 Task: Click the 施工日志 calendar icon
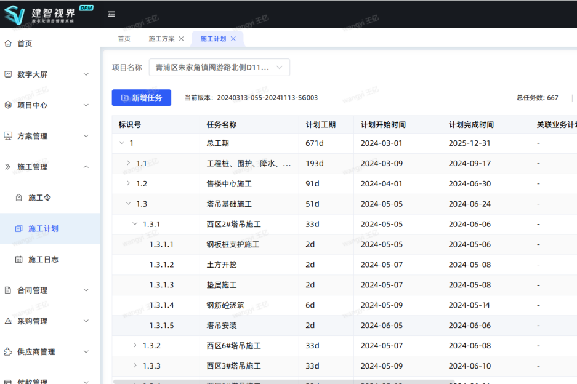(18, 260)
